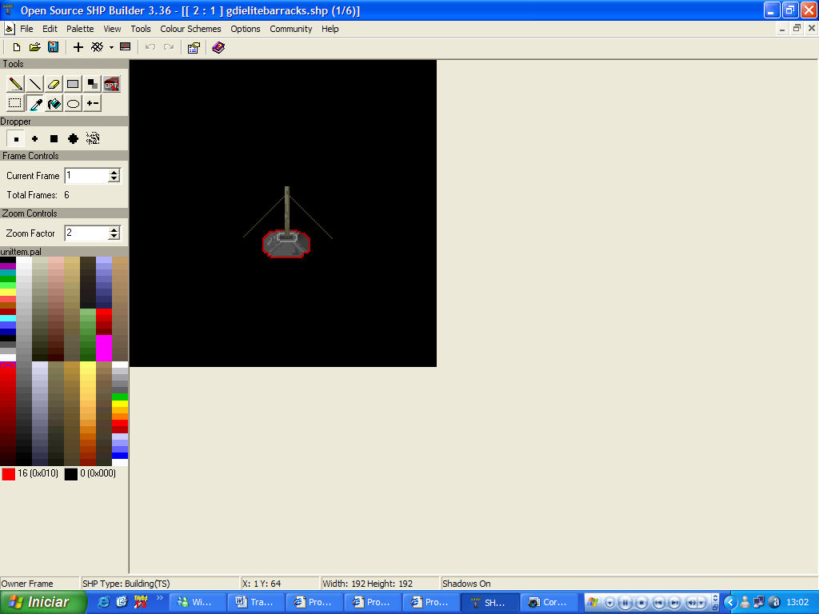Create a new SHP file
The height and width of the screenshot is (614, 819).
tap(16, 47)
